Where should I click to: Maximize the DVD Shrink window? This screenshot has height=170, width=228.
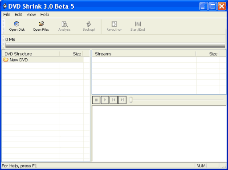click(212, 6)
